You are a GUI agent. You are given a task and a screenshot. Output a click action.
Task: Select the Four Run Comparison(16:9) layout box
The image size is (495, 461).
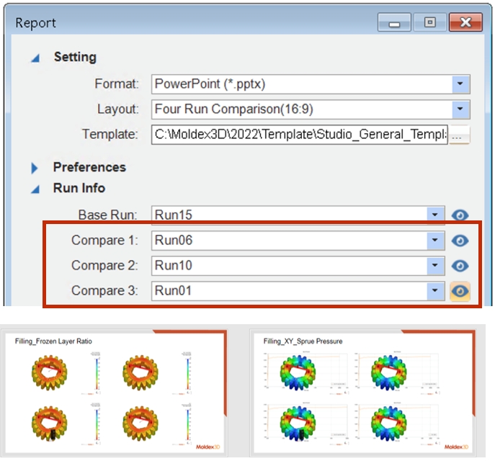pyautogui.click(x=311, y=109)
